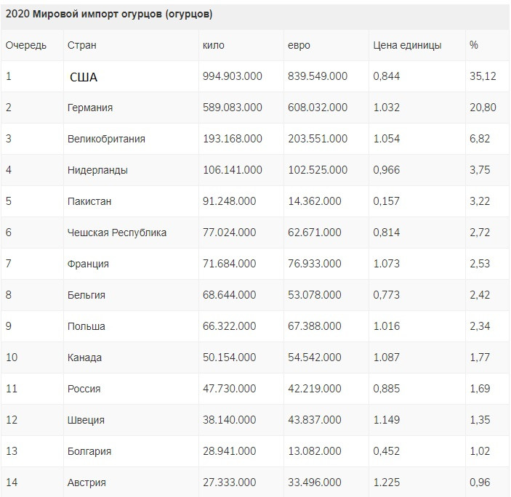
Task: Click the 'Австрия' country cell
Action: (86, 482)
